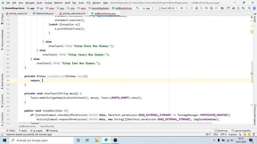Open the AVD Manager icon
257x144 pixels.
(x=238, y=8)
